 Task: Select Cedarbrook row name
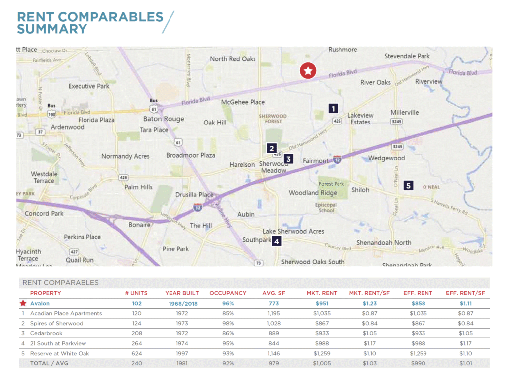[46, 333]
